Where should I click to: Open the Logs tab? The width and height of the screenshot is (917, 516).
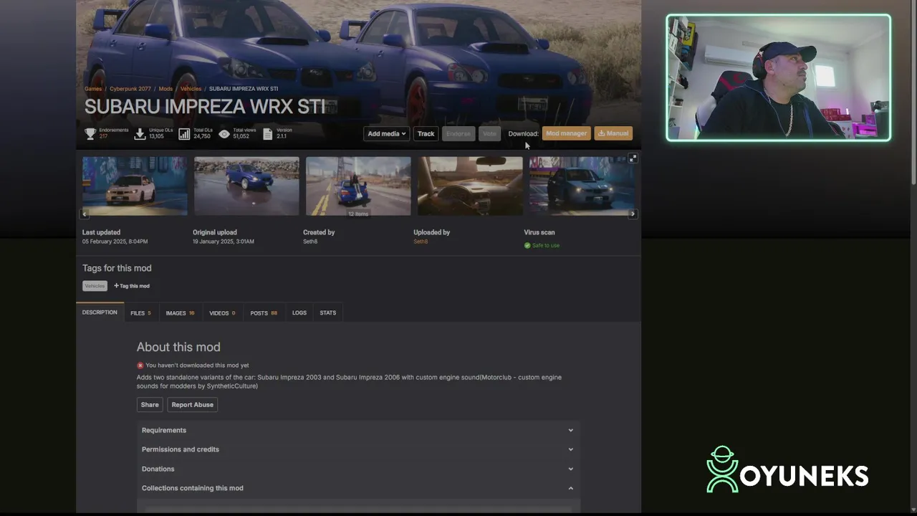[299, 313]
